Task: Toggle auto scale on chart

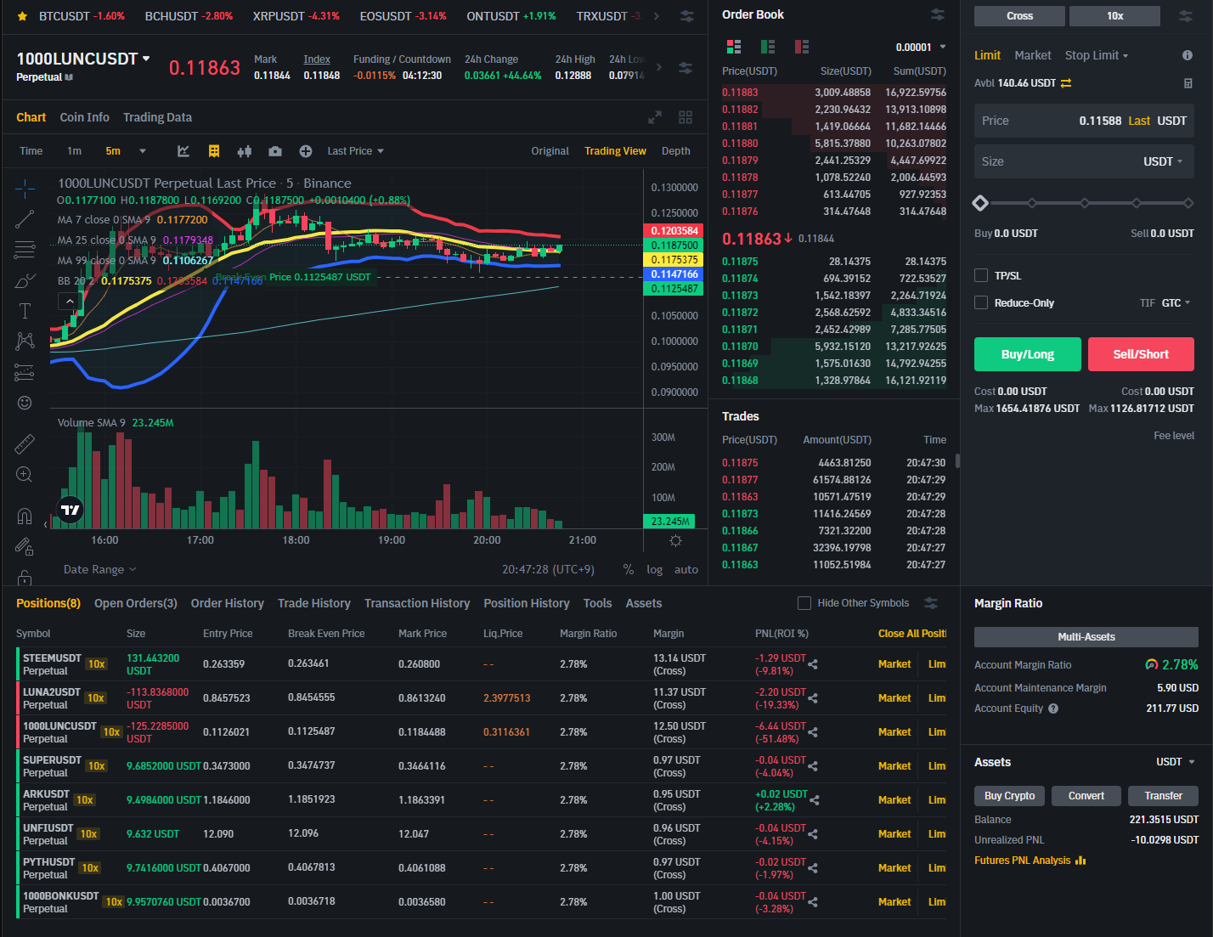Action: click(686, 570)
